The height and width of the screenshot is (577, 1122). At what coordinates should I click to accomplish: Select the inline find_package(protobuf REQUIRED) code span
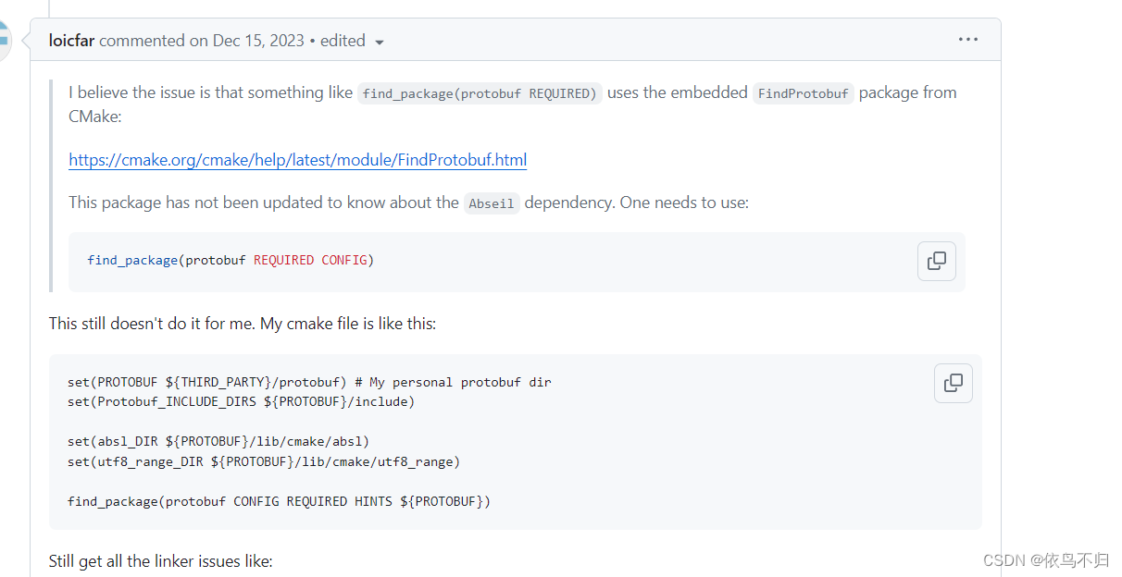pos(480,92)
